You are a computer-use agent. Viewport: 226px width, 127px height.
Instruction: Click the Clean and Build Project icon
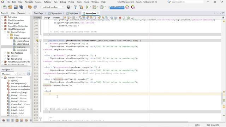(x=81, y=7)
